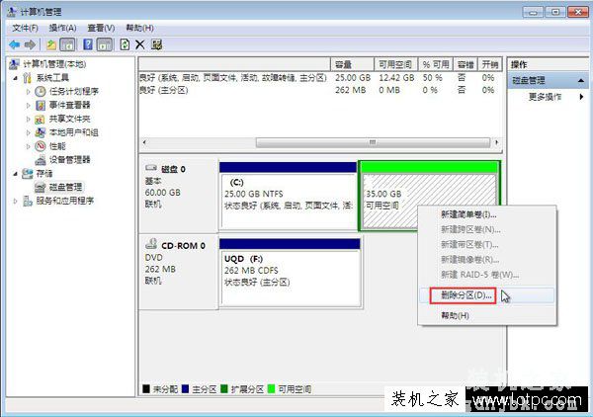Click the blue question mark Help toolbar icon
593x417 pixels.
coord(88,44)
